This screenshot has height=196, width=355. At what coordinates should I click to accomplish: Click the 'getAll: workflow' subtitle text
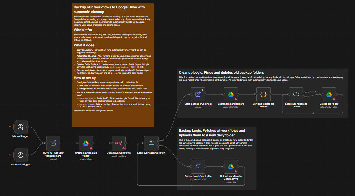tap(119, 156)
